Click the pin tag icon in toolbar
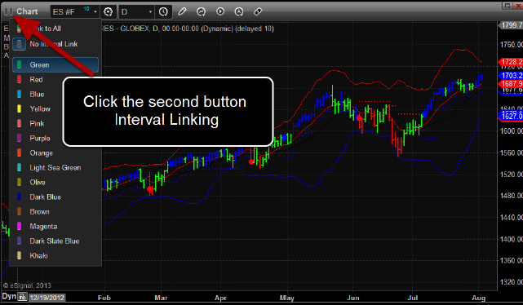The width and height of the screenshot is (523, 305). click(258, 11)
